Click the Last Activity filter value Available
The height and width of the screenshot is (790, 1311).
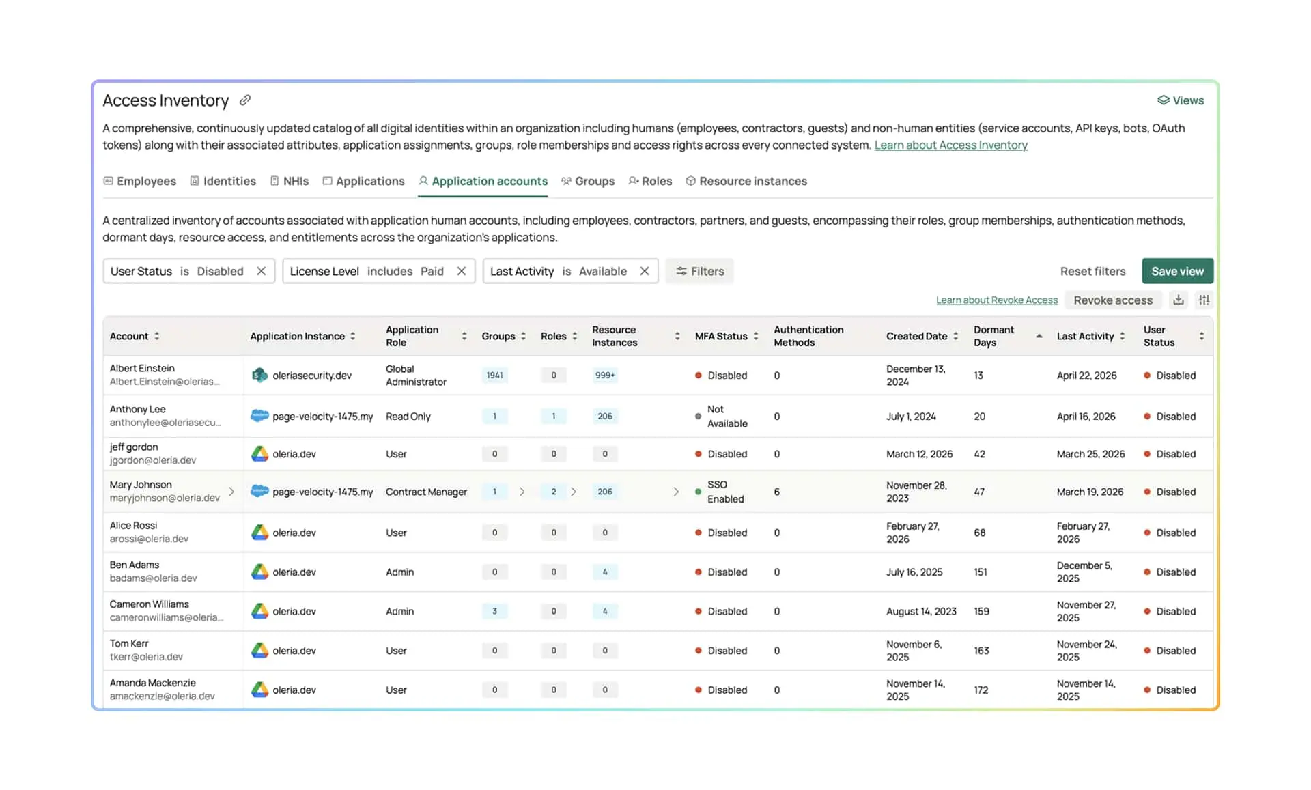pos(603,271)
